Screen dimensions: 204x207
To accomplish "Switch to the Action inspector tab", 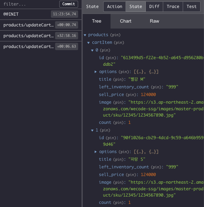I will tap(115, 7).
